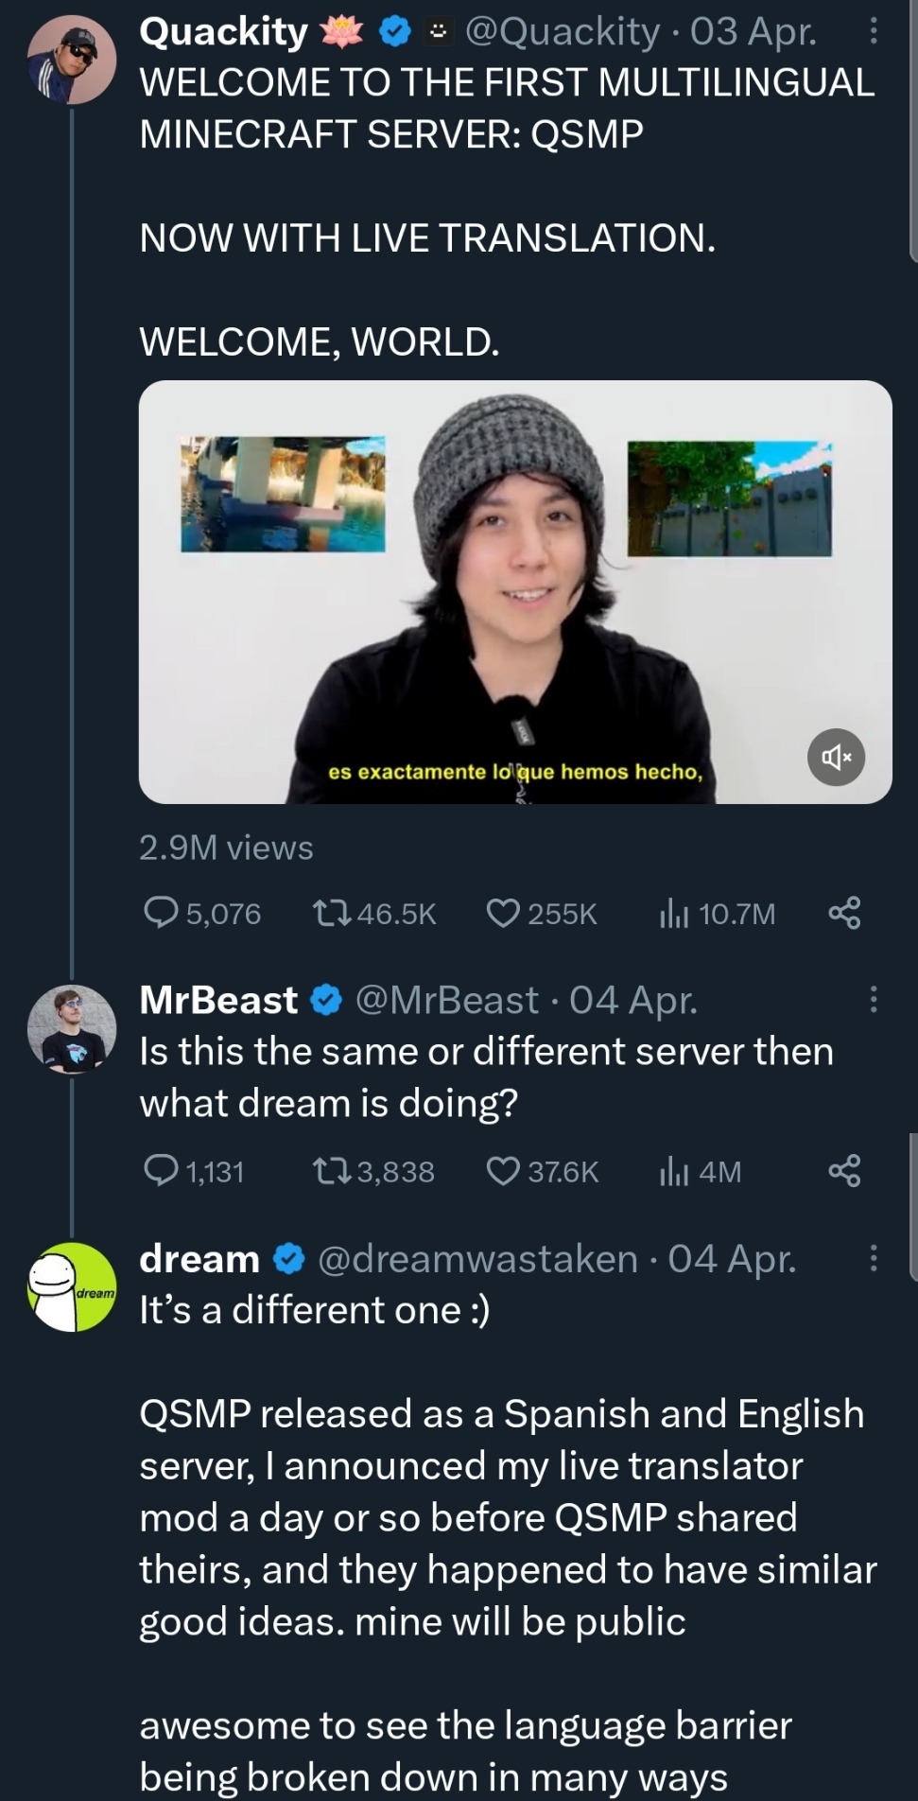
Task: Share MrBeast's reply tweet
Action: (844, 1171)
